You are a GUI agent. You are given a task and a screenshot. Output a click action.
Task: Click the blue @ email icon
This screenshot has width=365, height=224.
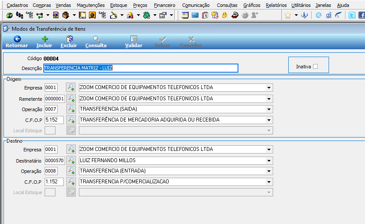pos(319,15)
